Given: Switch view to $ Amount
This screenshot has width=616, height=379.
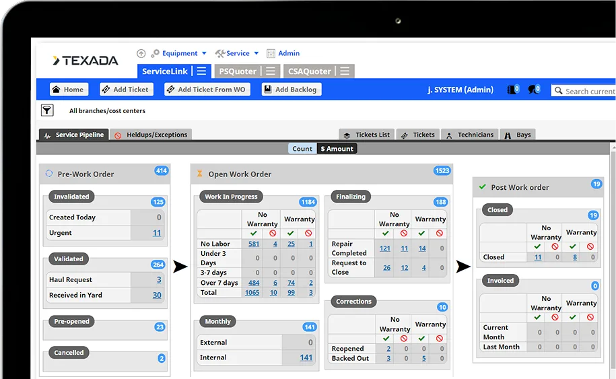Looking at the screenshot, I should click(x=337, y=149).
